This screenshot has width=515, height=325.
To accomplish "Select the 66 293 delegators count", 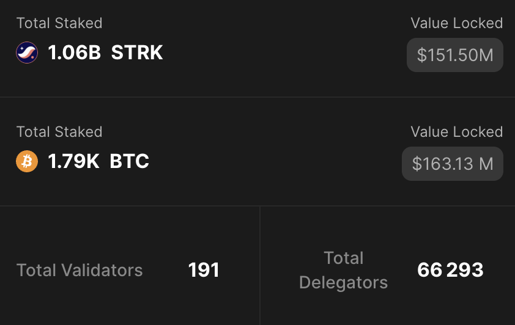I will pyautogui.click(x=450, y=270).
